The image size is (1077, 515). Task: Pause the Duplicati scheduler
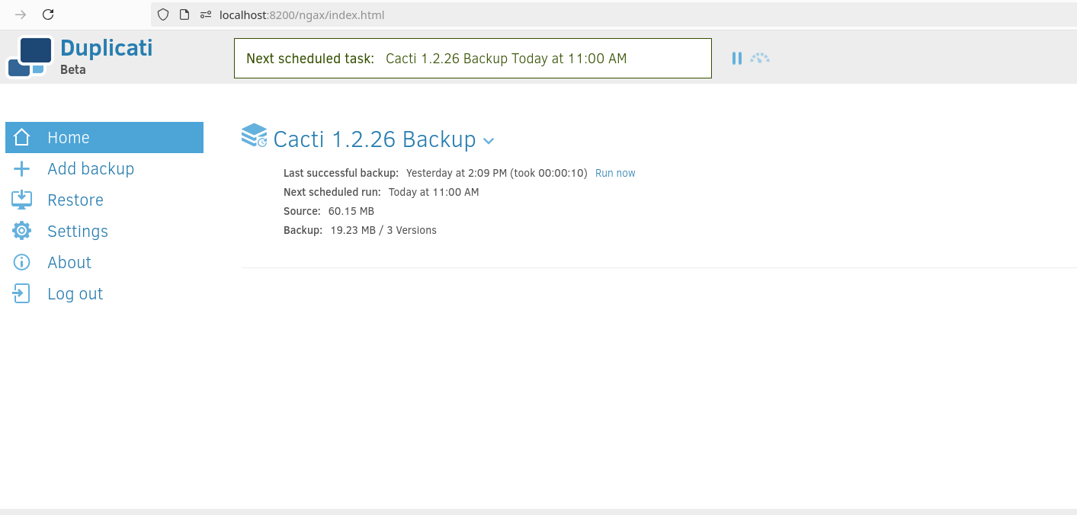(x=736, y=58)
